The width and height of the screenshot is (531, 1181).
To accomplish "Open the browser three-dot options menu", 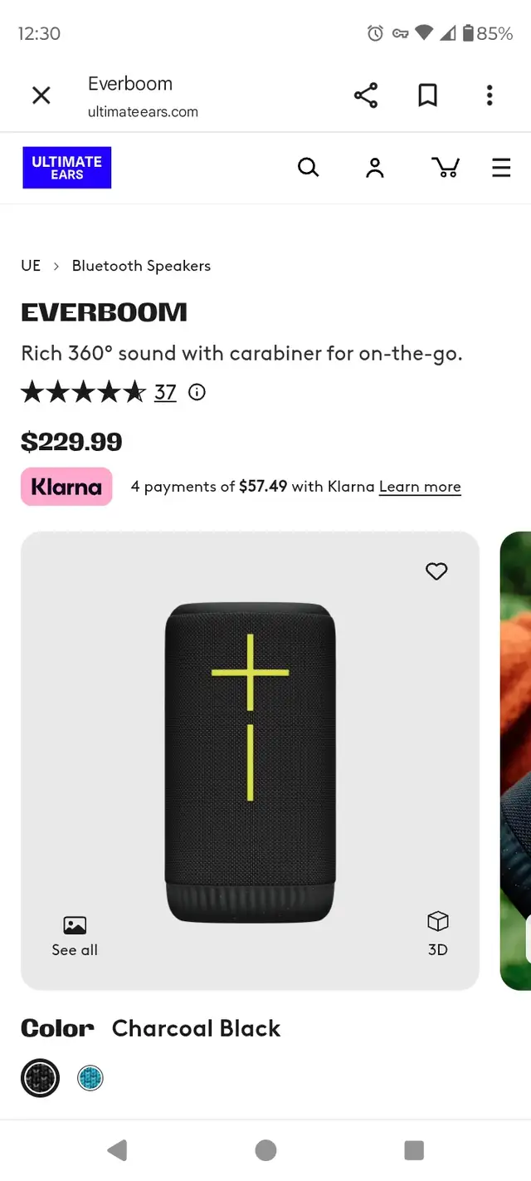I will [490, 95].
